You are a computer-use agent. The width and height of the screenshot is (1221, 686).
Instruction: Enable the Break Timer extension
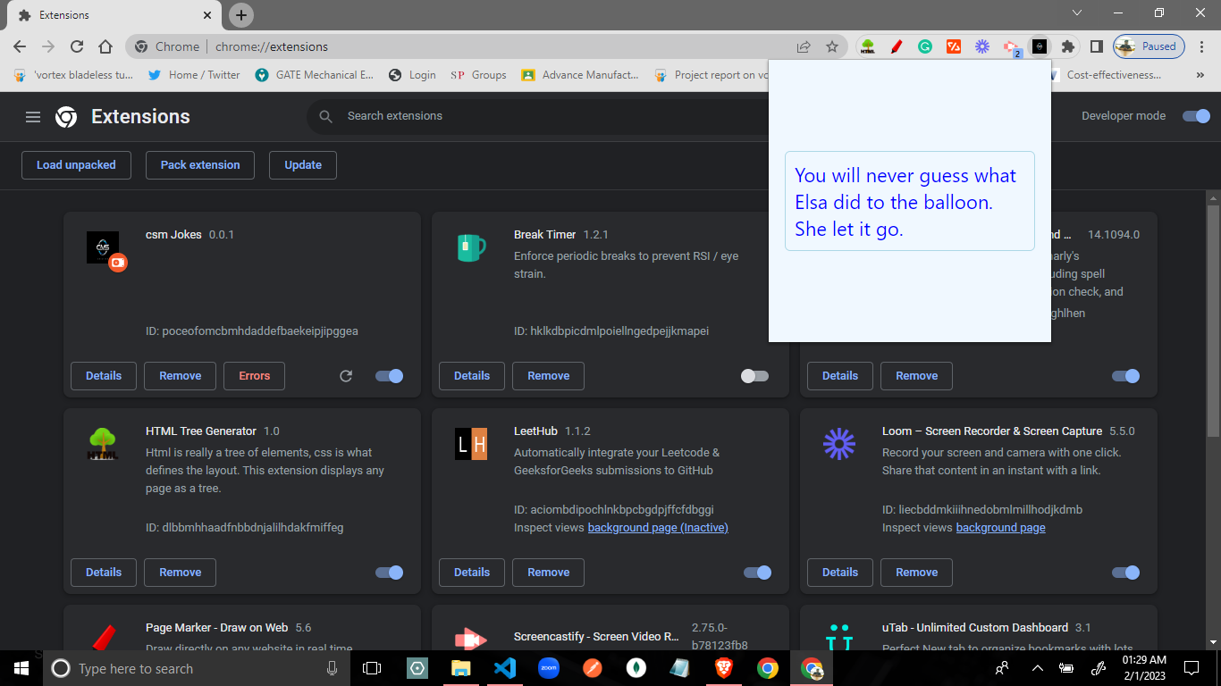[754, 376]
